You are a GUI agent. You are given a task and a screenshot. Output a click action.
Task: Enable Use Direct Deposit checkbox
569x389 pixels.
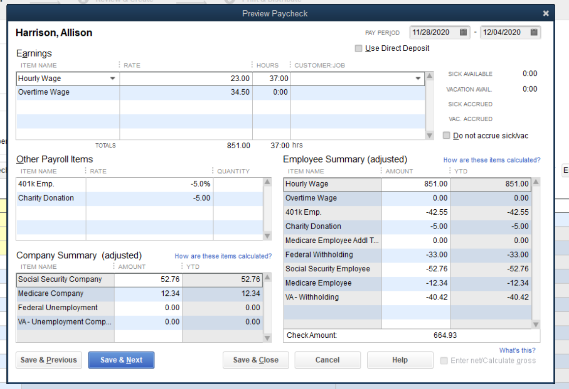coord(359,48)
